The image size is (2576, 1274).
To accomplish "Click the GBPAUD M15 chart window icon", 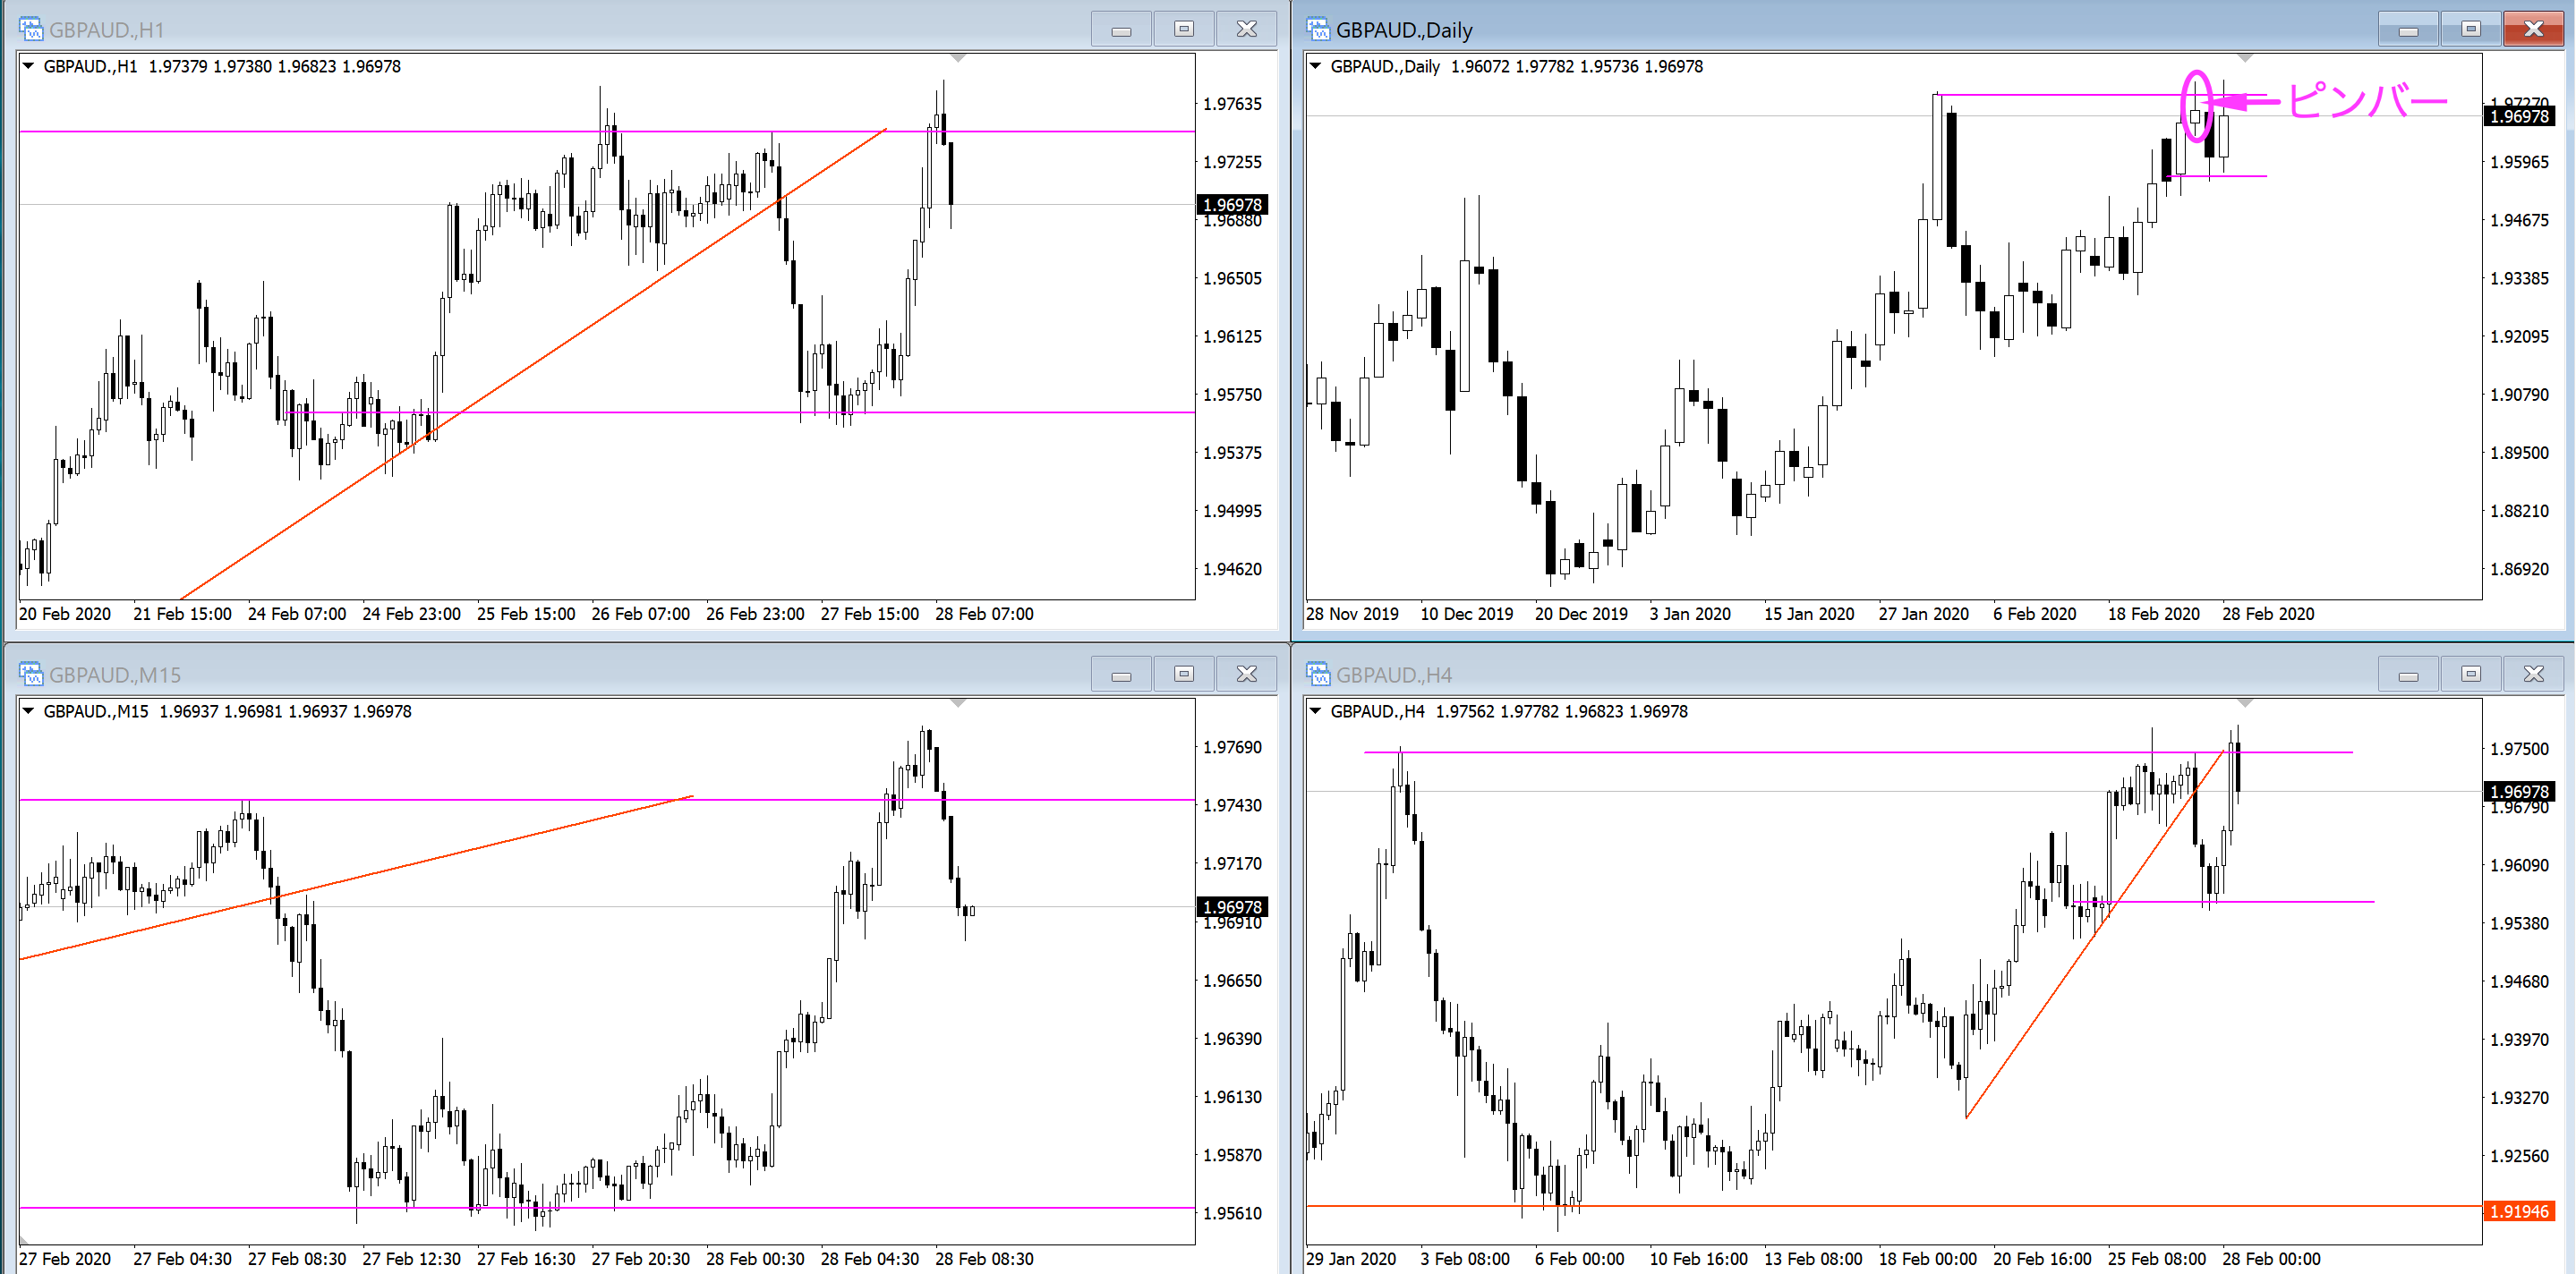I will (x=31, y=675).
